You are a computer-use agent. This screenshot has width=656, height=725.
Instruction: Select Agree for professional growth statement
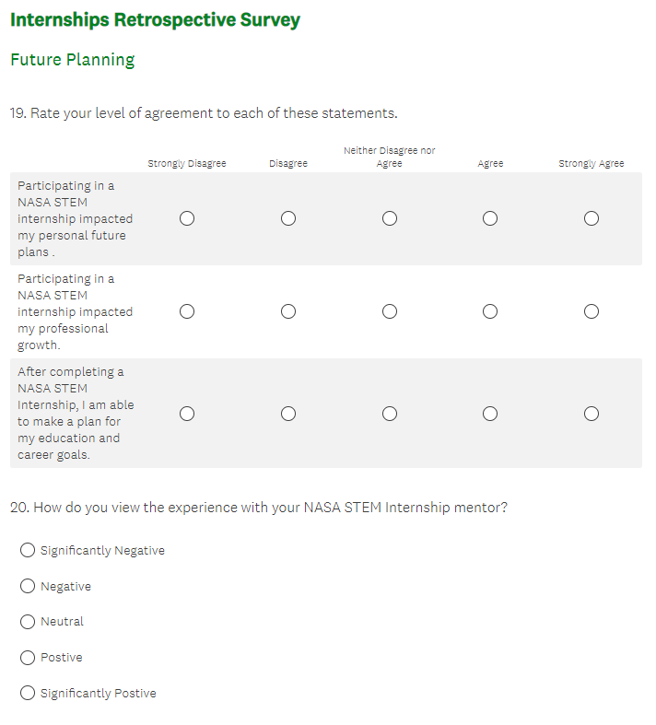(x=490, y=311)
